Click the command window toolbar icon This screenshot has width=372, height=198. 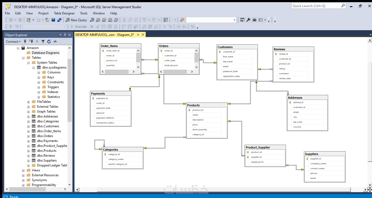(261, 20)
